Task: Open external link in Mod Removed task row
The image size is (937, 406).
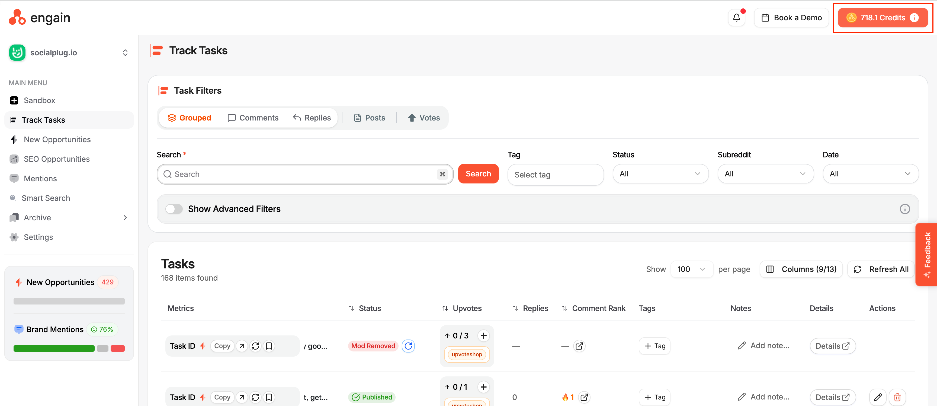Action: point(242,346)
